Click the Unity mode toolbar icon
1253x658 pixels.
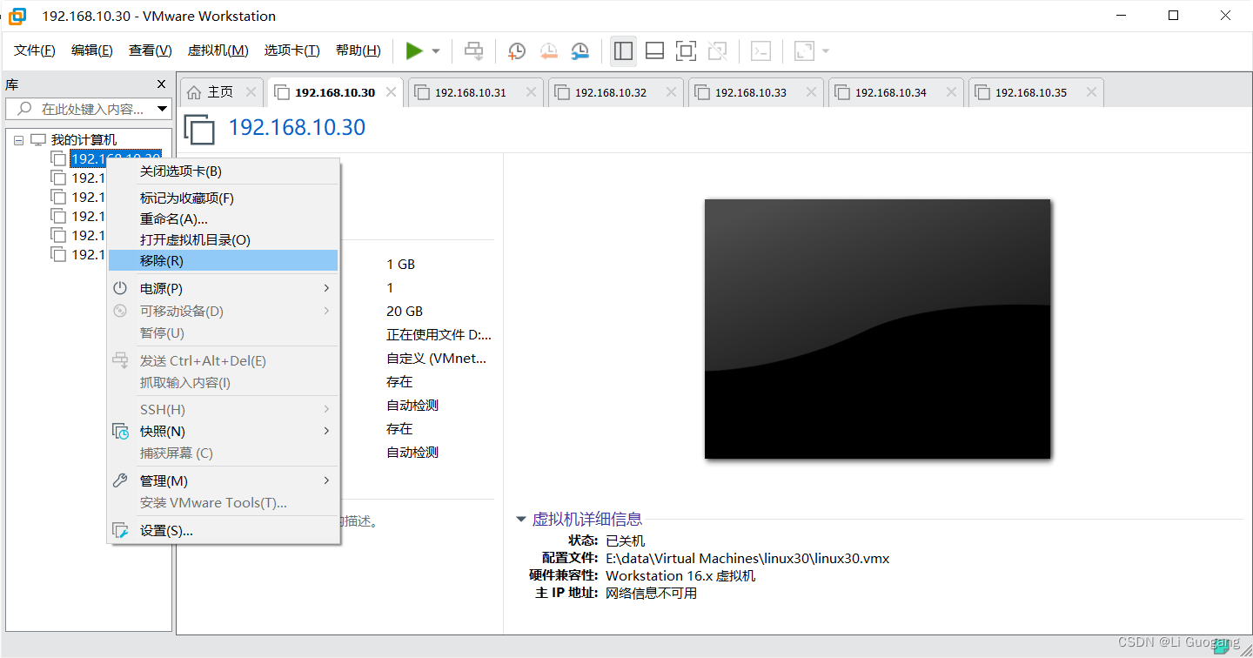717,51
